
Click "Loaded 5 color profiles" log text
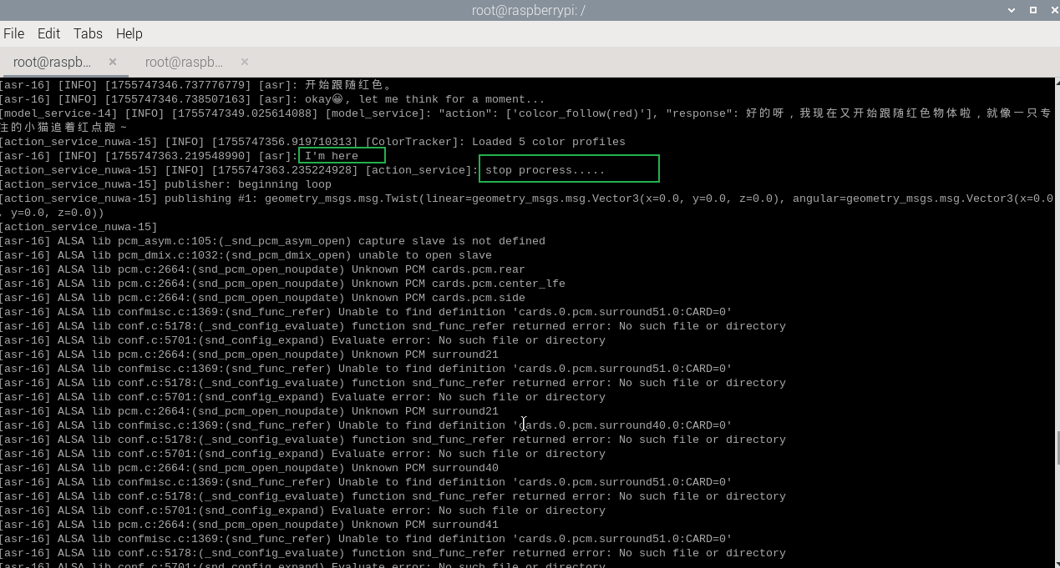(x=548, y=142)
